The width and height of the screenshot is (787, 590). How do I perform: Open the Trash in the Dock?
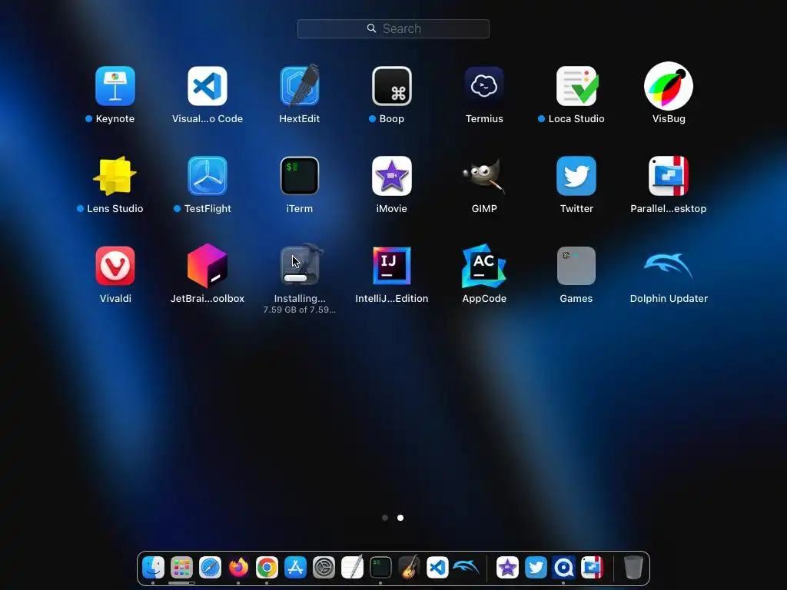tap(633, 568)
